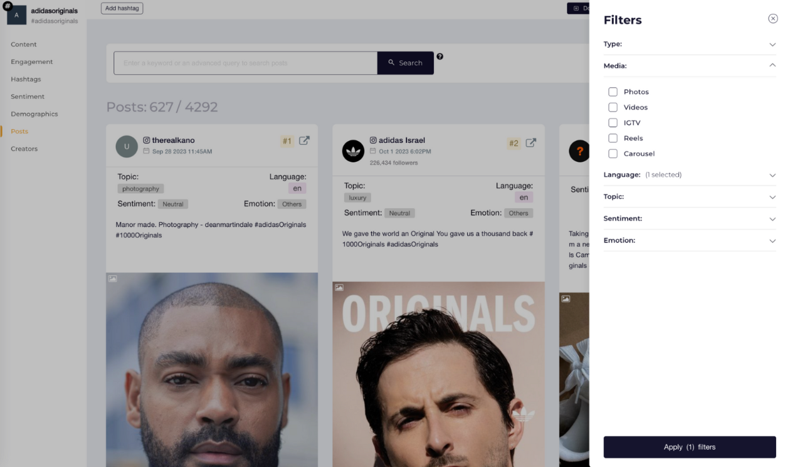
Task: Click the Oct 1 2023 6:02PM date
Action: click(405, 152)
